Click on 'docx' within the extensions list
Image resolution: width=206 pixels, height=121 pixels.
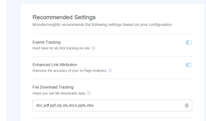[73, 105]
